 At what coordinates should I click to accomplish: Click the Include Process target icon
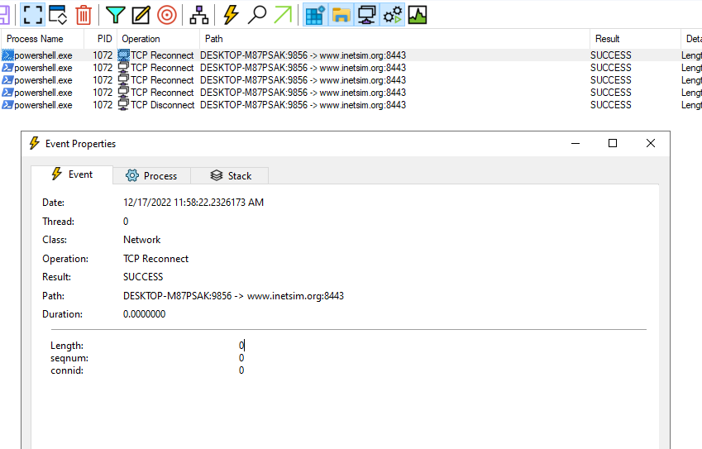(x=167, y=14)
